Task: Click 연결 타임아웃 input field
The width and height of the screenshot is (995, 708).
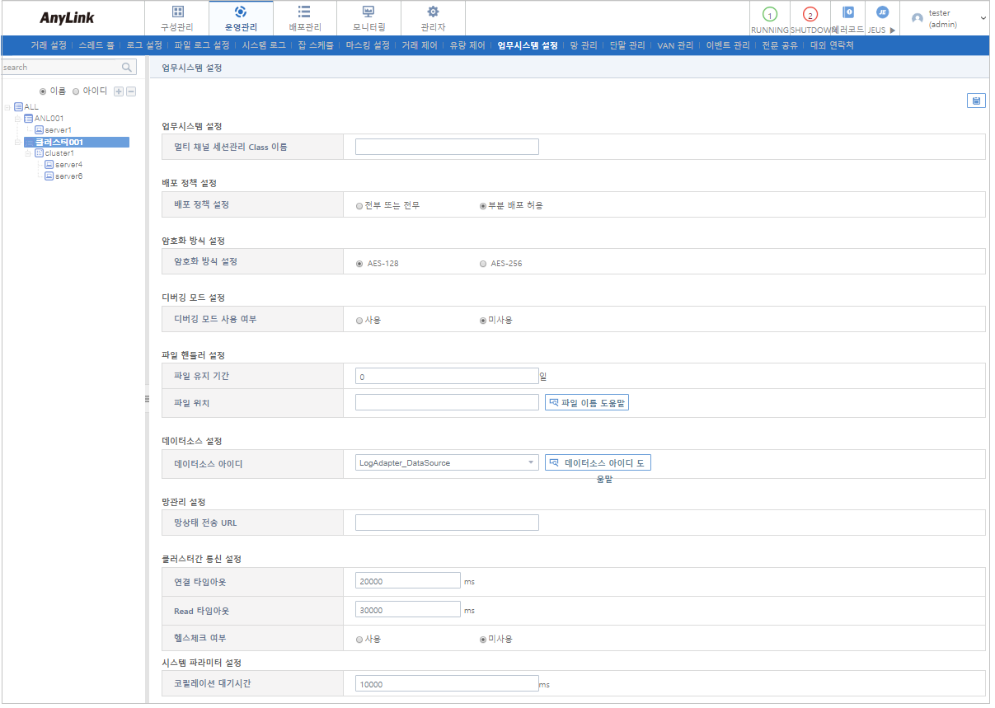Action: tap(408, 581)
